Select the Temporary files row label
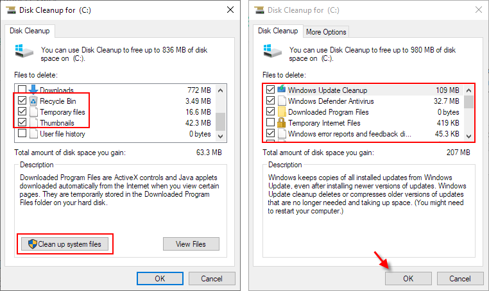The height and width of the screenshot is (291, 489). pos(62,112)
